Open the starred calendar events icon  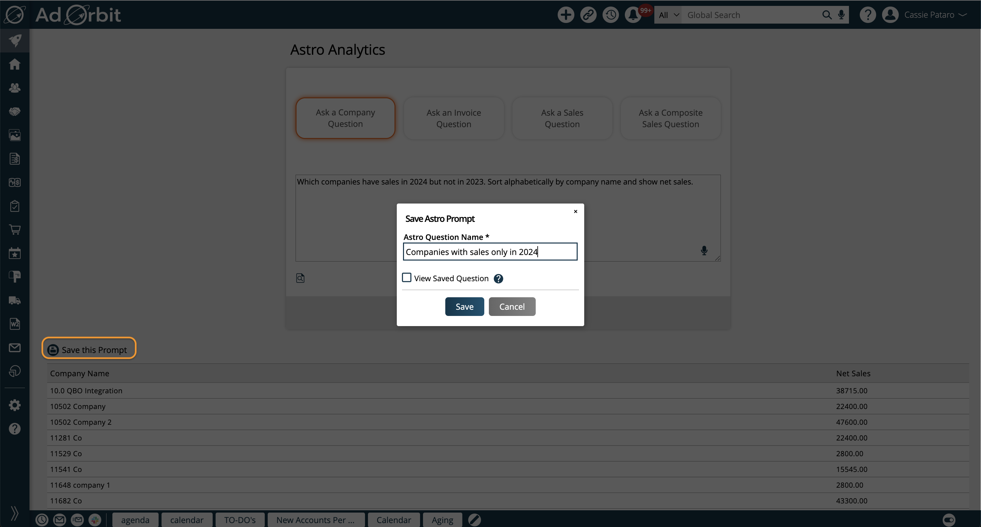coord(14,253)
